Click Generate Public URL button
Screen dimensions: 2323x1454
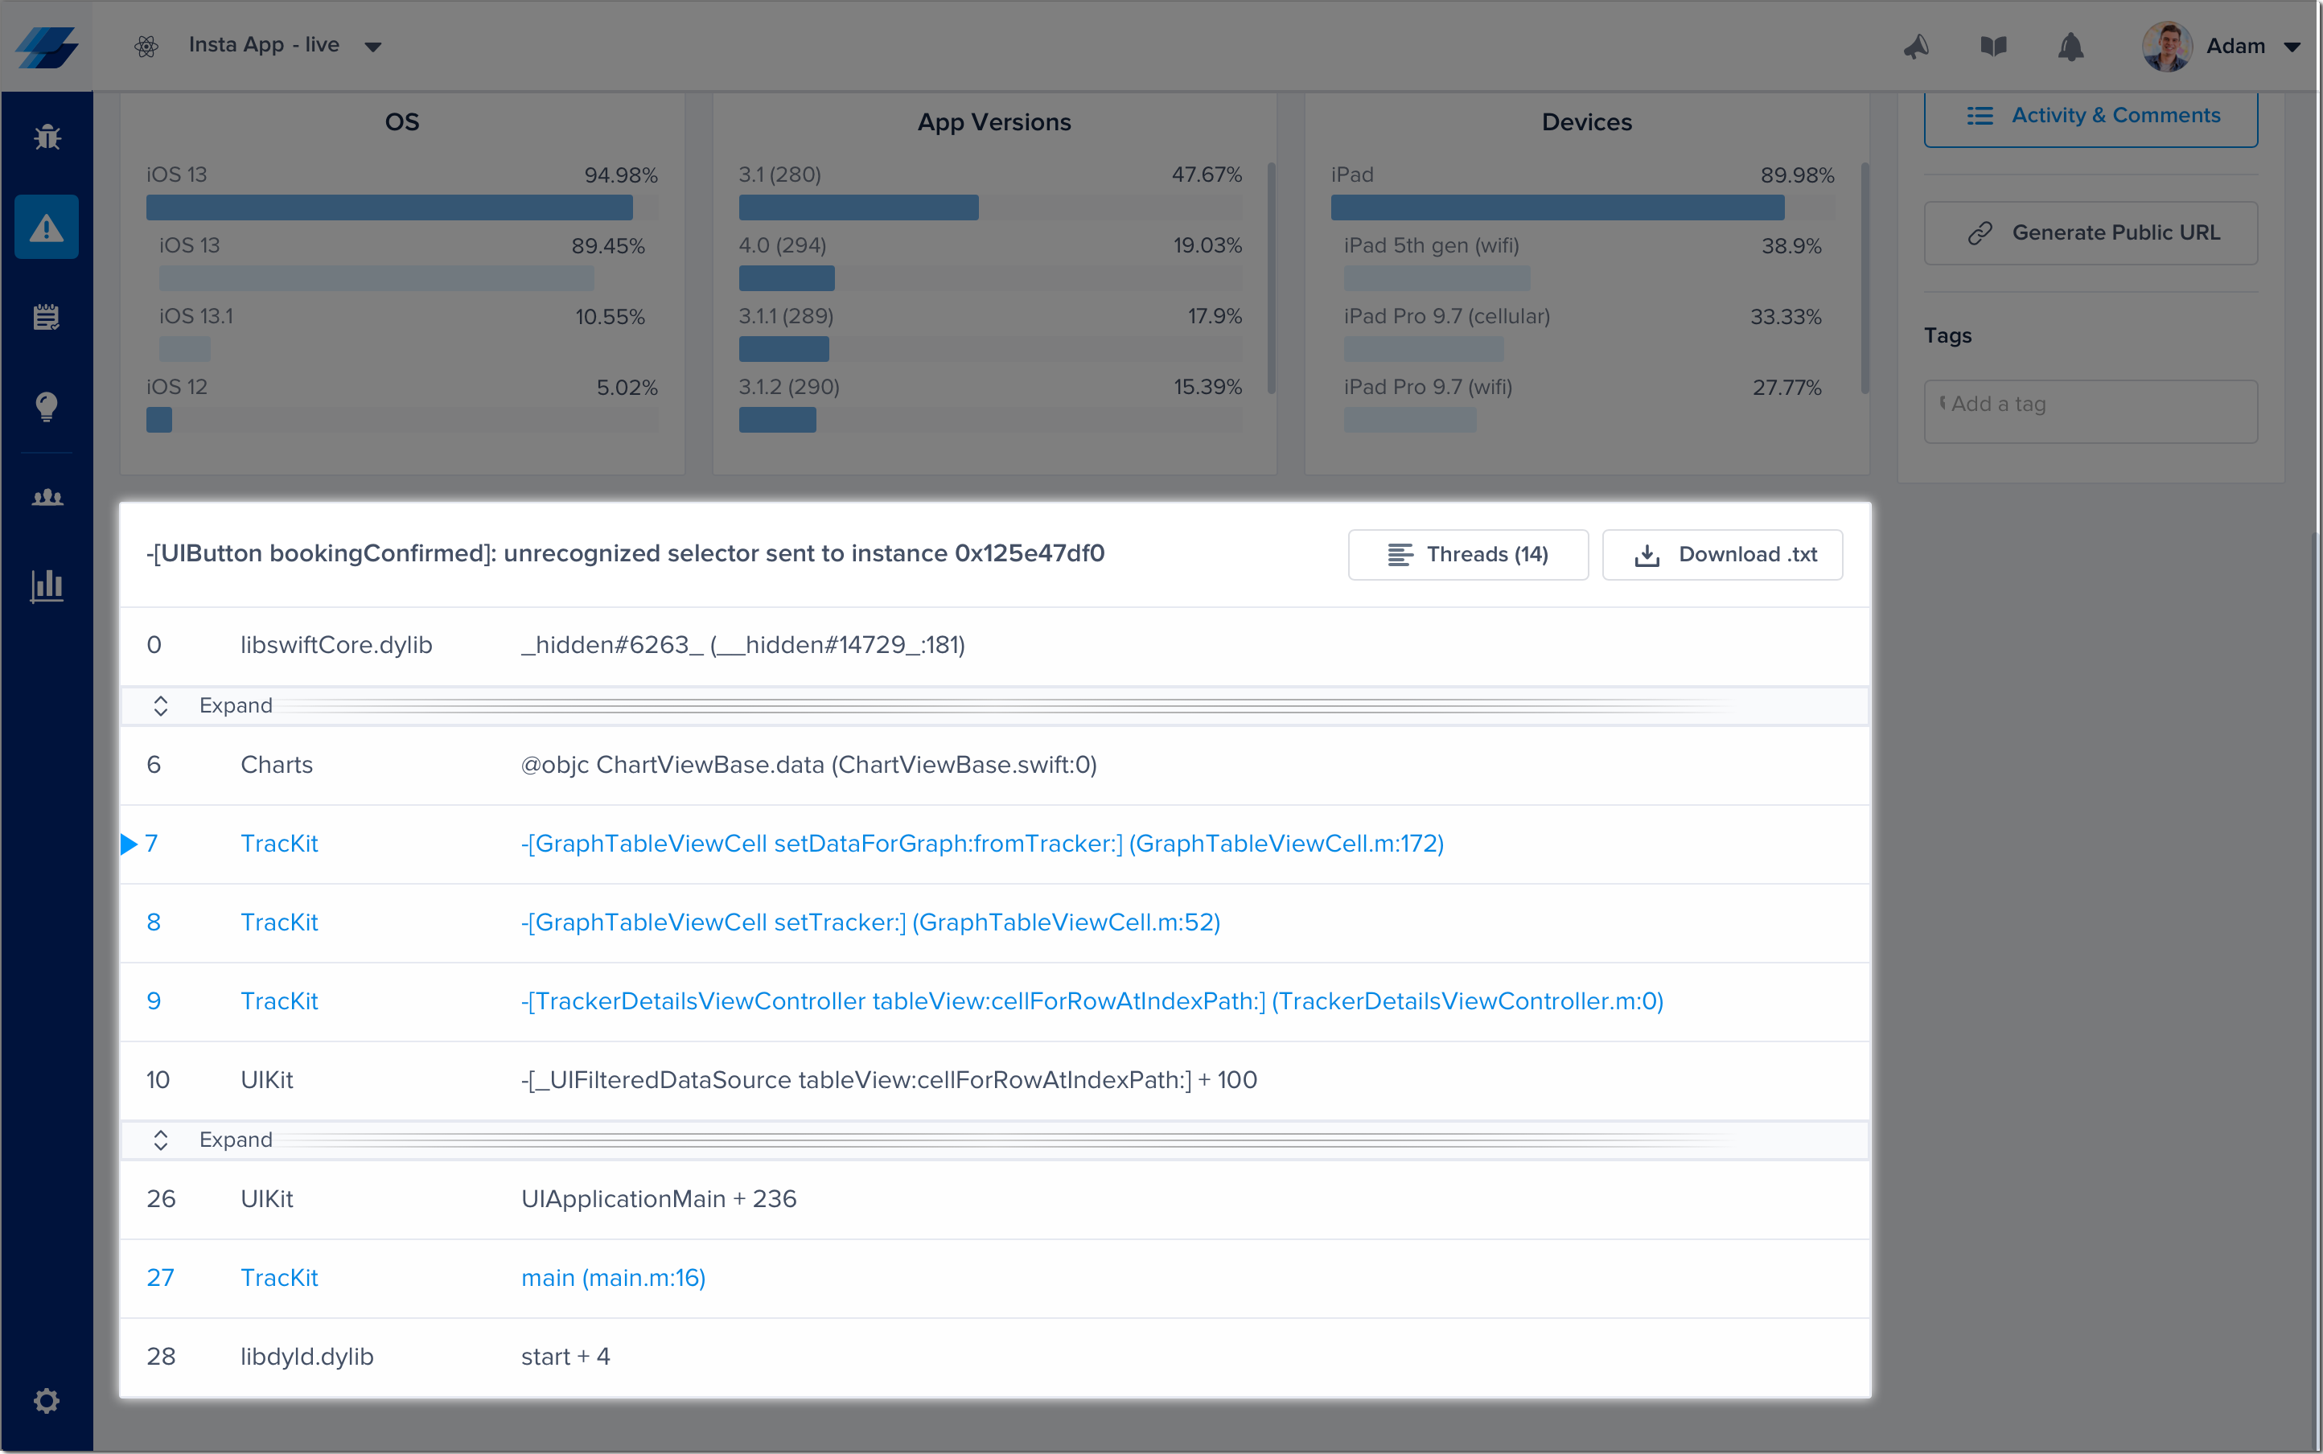[2091, 232]
